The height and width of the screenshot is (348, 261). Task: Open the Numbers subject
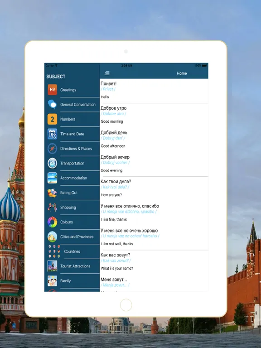(72, 119)
